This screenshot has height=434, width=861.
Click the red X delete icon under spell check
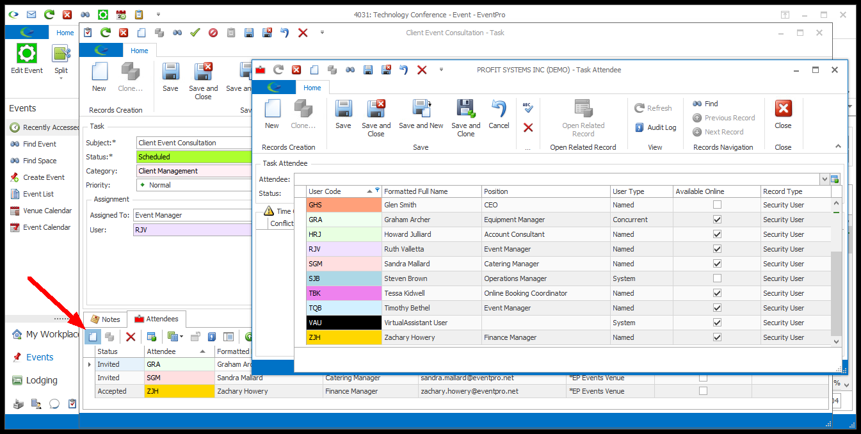528,127
